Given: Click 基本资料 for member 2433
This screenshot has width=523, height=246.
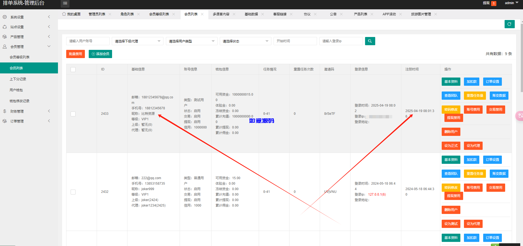Looking at the screenshot, I should coord(451,82).
